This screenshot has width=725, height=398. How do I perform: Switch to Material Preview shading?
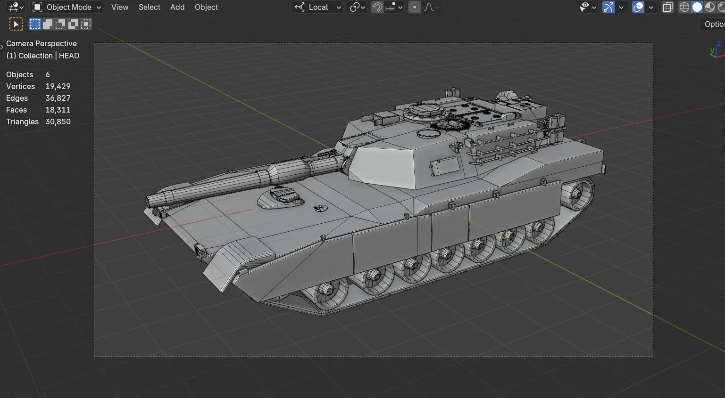(x=709, y=7)
